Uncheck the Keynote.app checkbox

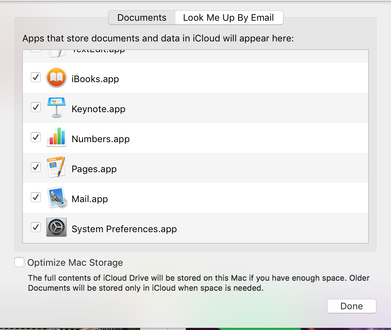coord(36,107)
